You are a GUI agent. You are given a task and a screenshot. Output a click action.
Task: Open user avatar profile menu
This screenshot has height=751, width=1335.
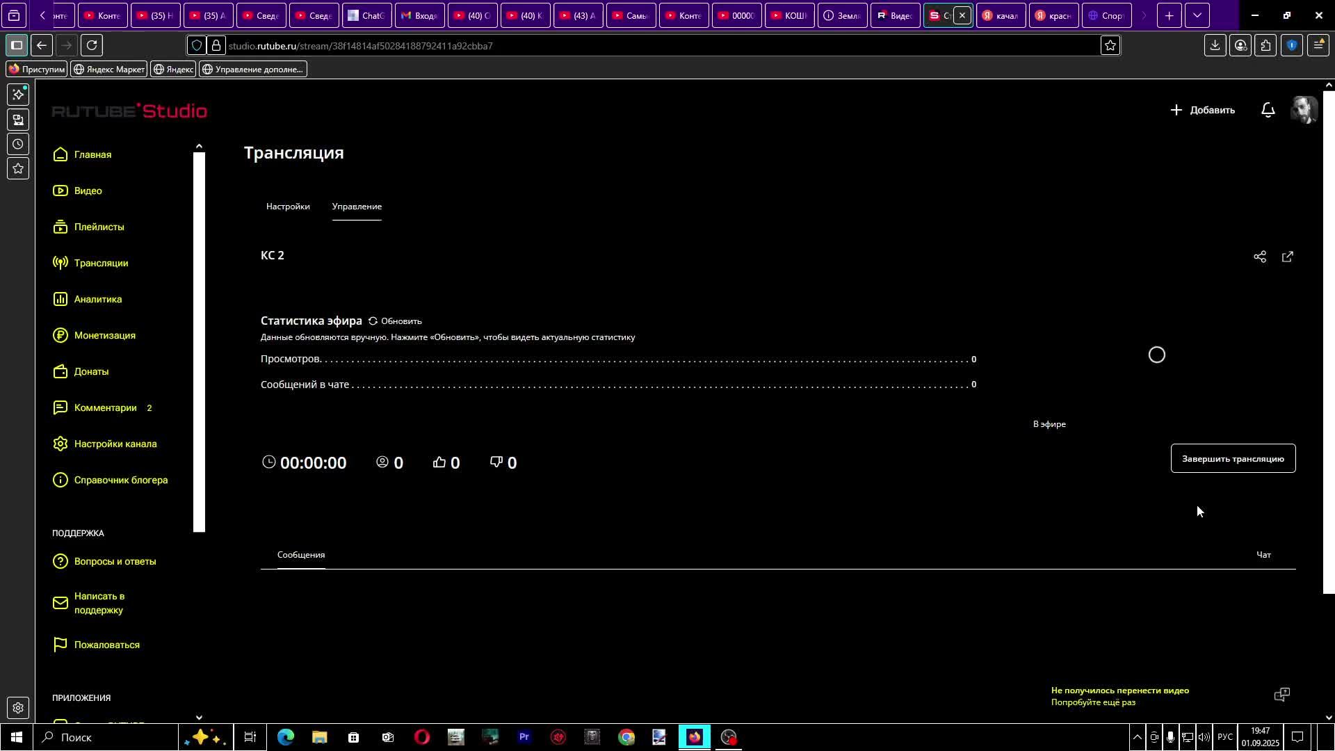click(x=1304, y=110)
